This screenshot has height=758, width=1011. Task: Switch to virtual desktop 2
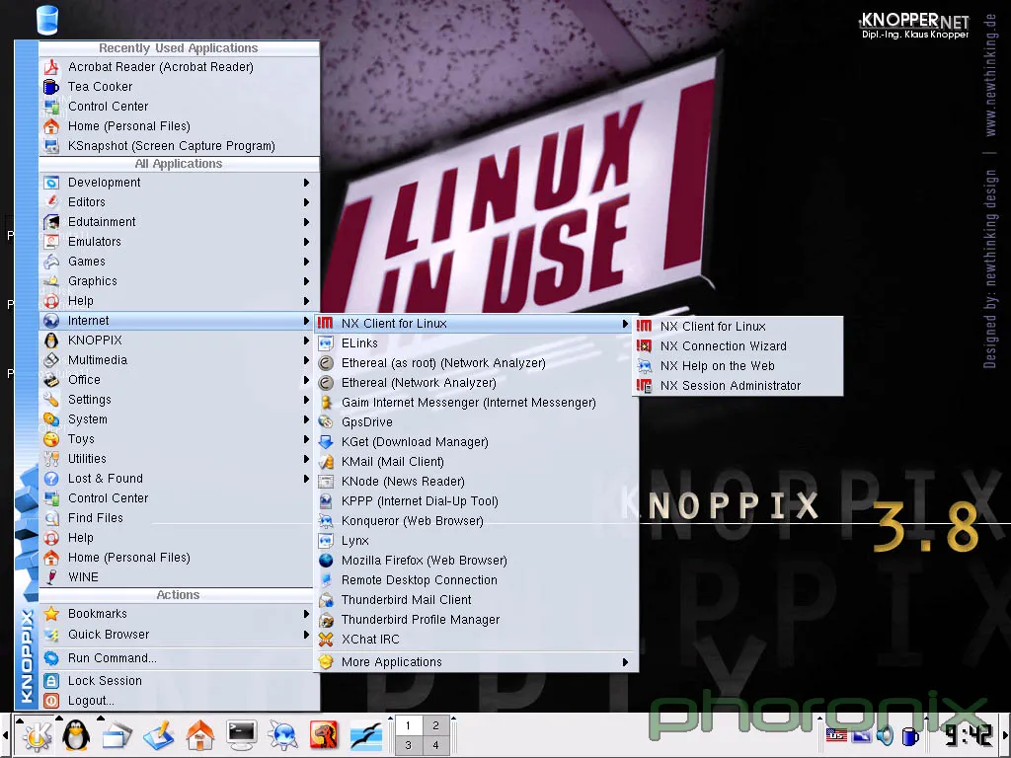pos(435,725)
